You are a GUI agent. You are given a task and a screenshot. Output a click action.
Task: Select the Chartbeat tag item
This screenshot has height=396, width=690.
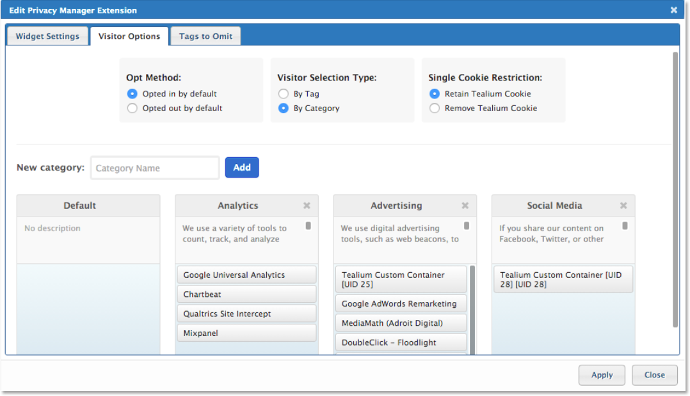pos(247,294)
